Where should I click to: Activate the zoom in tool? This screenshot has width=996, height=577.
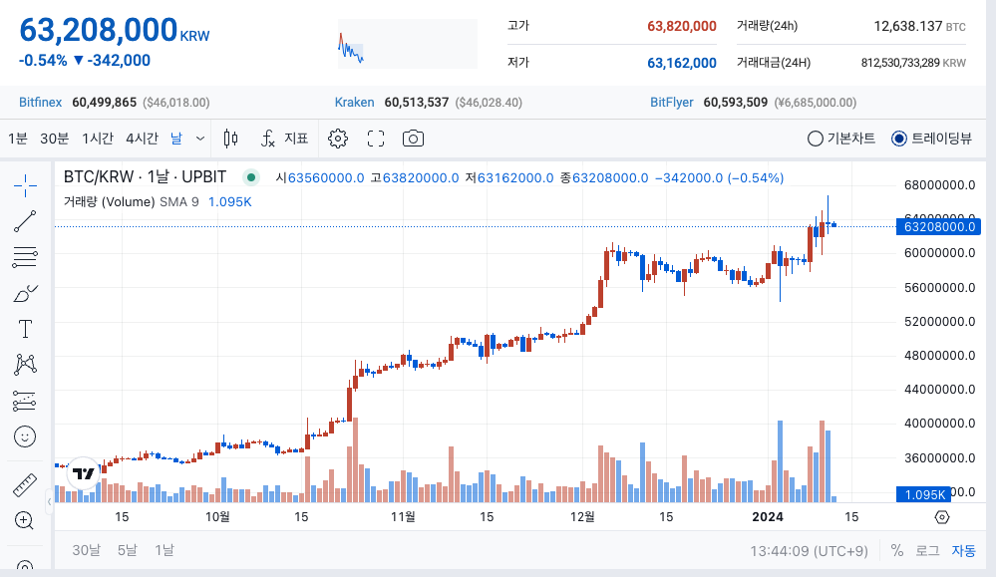[x=24, y=521]
